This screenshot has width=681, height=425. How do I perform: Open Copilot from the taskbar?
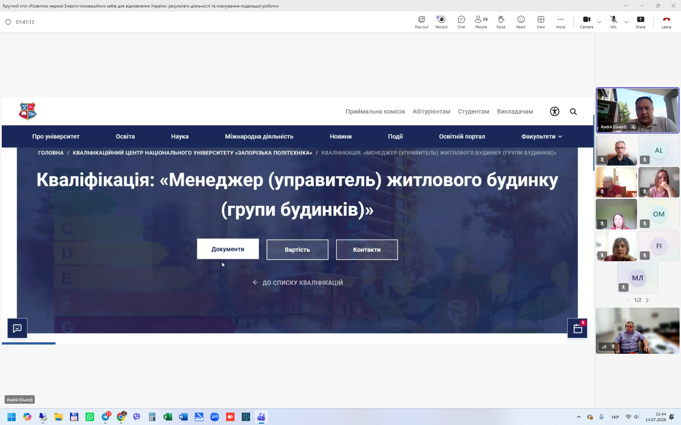point(27,417)
